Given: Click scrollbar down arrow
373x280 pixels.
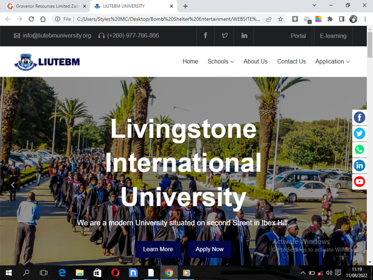Looking at the screenshot, I should coord(370,262).
